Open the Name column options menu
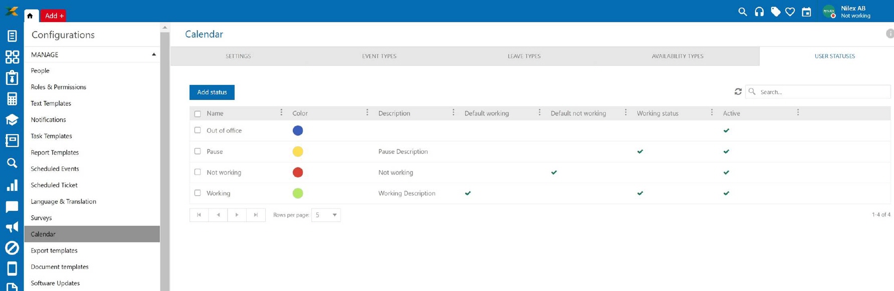The image size is (894, 291). click(x=281, y=112)
